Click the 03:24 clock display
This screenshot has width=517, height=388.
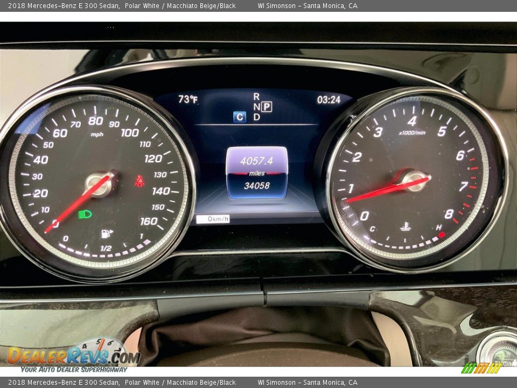(329, 100)
